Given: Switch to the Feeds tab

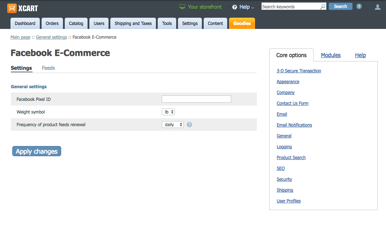Looking at the screenshot, I should pos(48,68).
